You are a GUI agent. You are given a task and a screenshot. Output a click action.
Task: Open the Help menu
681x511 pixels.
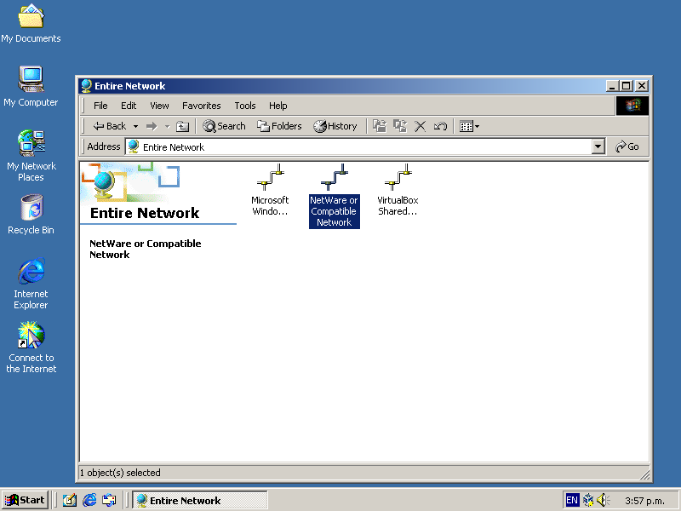[x=278, y=106]
